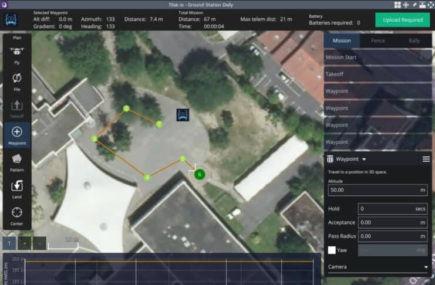Open the File sync menu
This screenshot has height=285, width=435.
16,82
